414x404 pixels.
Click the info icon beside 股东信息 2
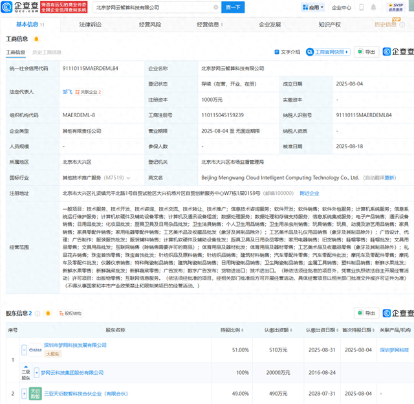coord(38,313)
